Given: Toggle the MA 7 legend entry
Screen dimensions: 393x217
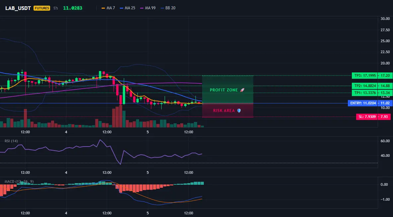Looking at the screenshot, I should (x=108, y=8).
